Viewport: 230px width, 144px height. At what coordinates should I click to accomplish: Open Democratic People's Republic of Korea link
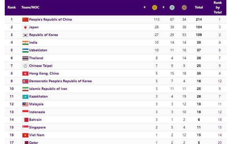click(60, 81)
